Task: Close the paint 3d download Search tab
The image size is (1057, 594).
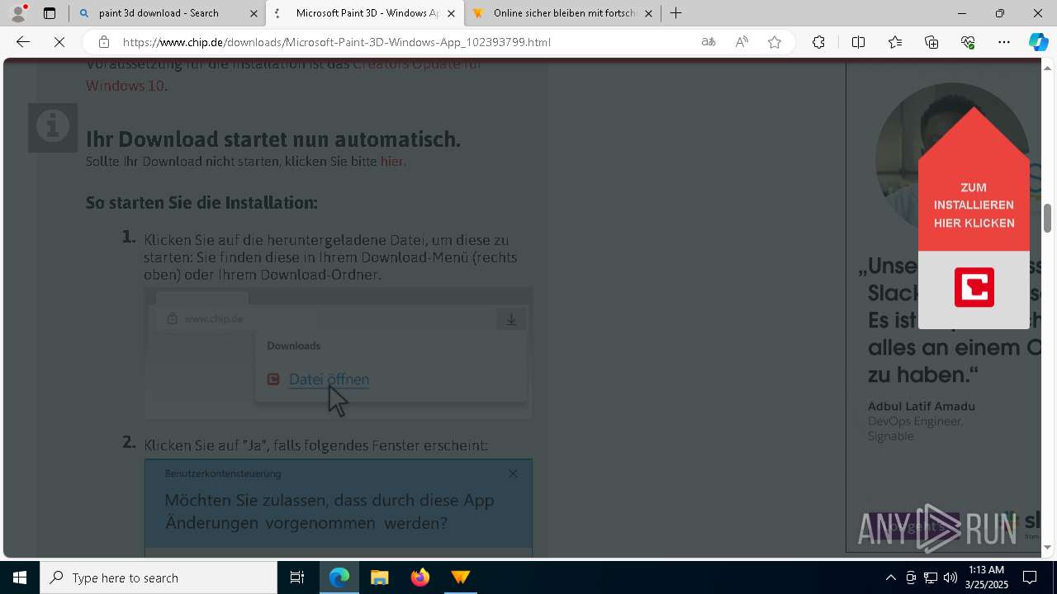Action: (x=254, y=13)
